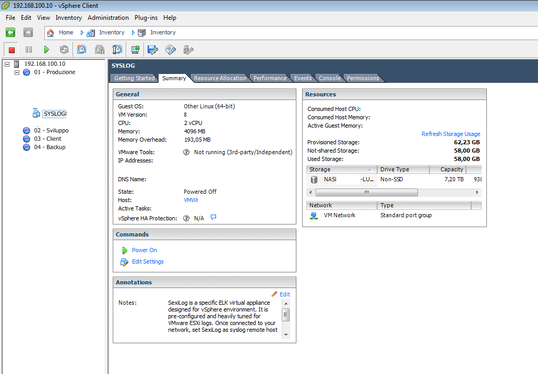This screenshot has width=538, height=374.
Task: Click the Network column header
Action: click(342, 206)
